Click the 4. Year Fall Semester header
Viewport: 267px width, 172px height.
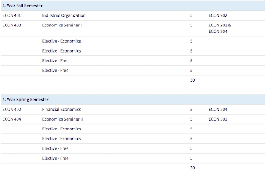pyautogui.click(x=22, y=6)
